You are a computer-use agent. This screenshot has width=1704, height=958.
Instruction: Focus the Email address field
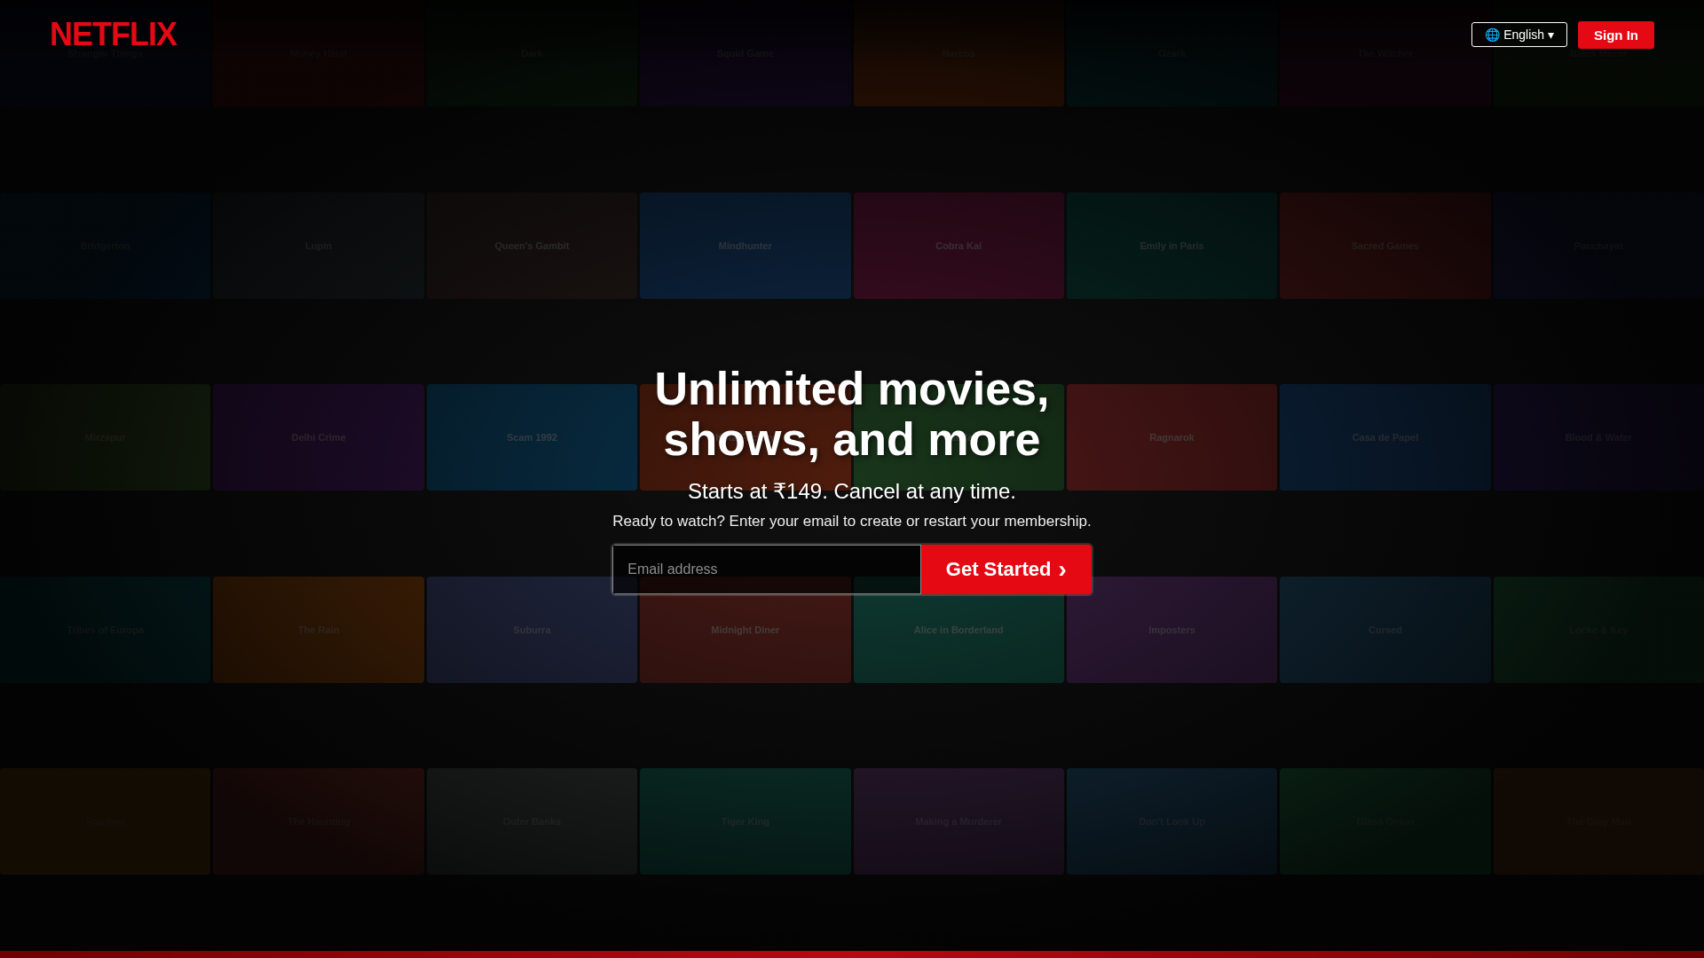click(x=767, y=569)
